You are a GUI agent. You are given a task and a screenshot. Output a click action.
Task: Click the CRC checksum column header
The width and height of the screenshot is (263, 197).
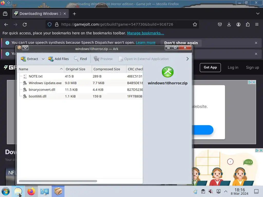135,69
